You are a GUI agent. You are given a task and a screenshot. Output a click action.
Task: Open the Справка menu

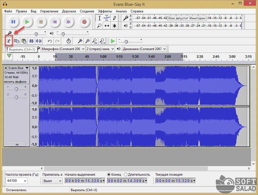pyautogui.click(x=137, y=11)
